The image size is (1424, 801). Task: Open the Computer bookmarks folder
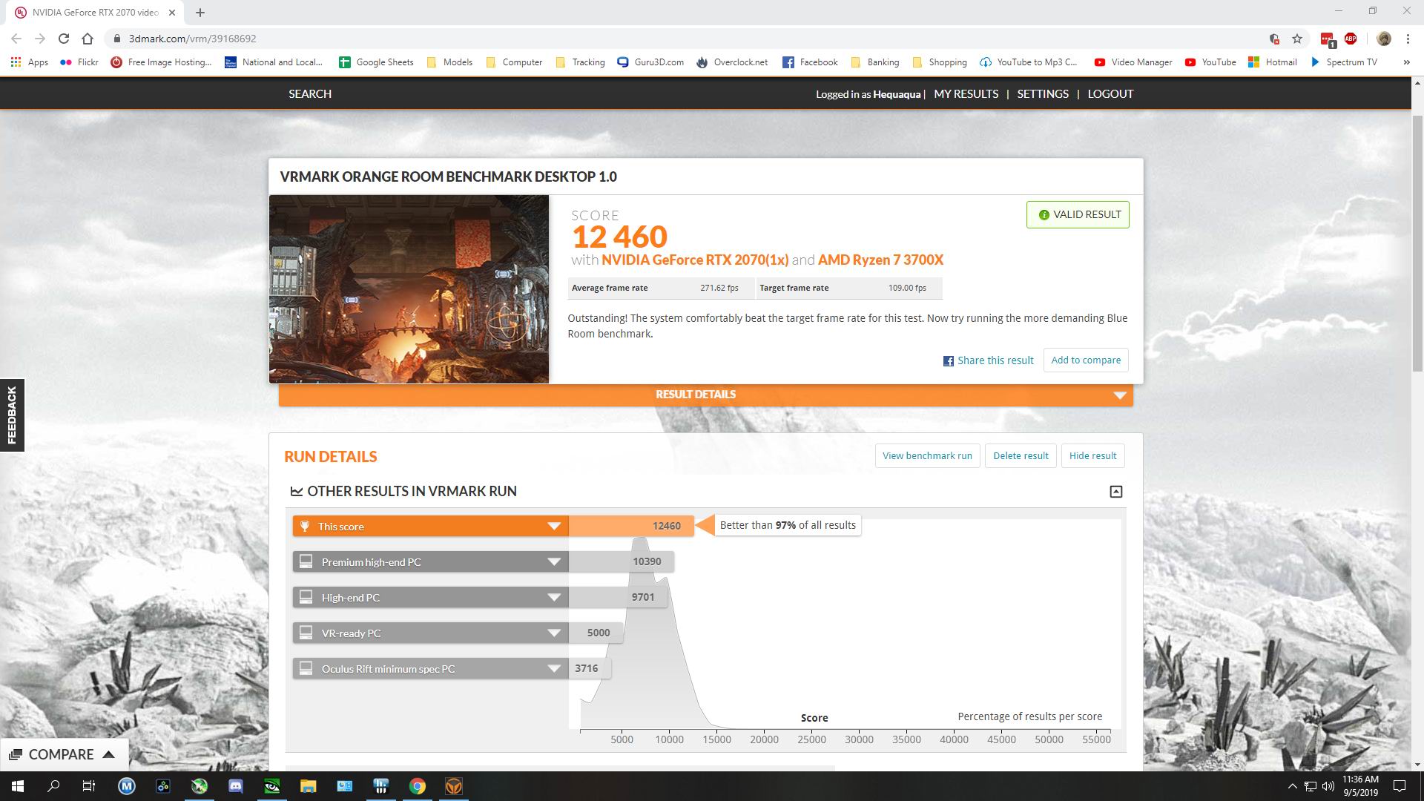514,62
